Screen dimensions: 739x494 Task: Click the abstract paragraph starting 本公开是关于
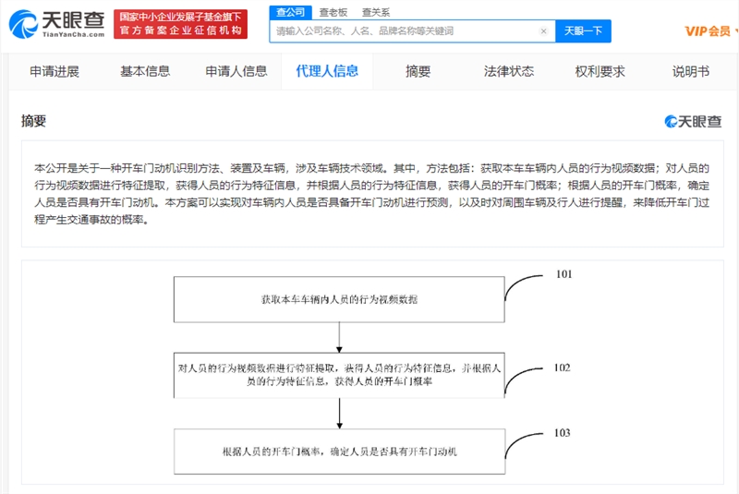click(x=372, y=194)
